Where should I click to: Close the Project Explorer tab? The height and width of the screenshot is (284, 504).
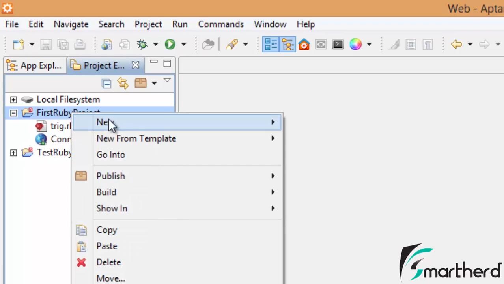(x=135, y=65)
